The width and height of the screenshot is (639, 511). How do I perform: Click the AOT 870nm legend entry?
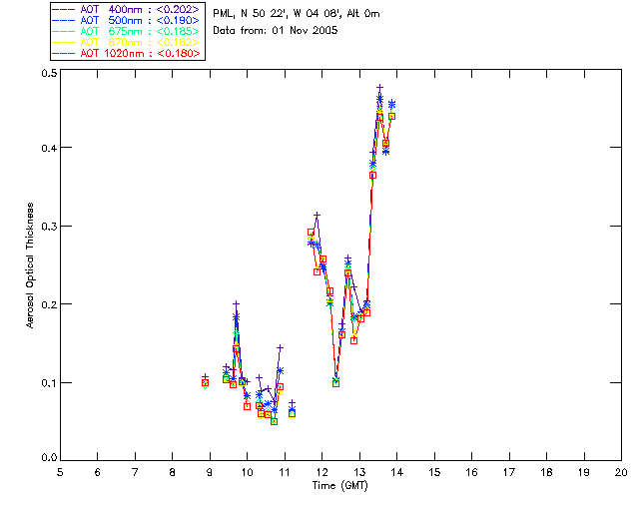click(x=127, y=42)
